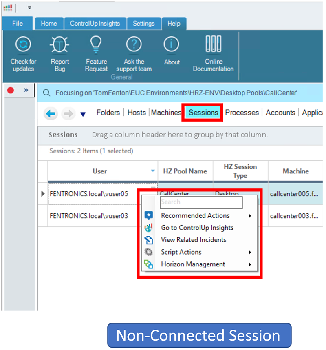Click the ControlUp logo icon in title bar
The width and height of the screenshot is (326, 350).
8,8
